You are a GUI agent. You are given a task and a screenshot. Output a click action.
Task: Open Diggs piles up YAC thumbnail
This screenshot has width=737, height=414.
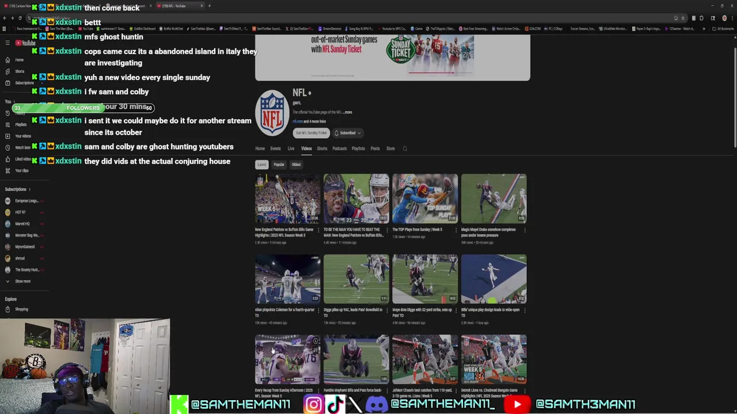coord(356,279)
